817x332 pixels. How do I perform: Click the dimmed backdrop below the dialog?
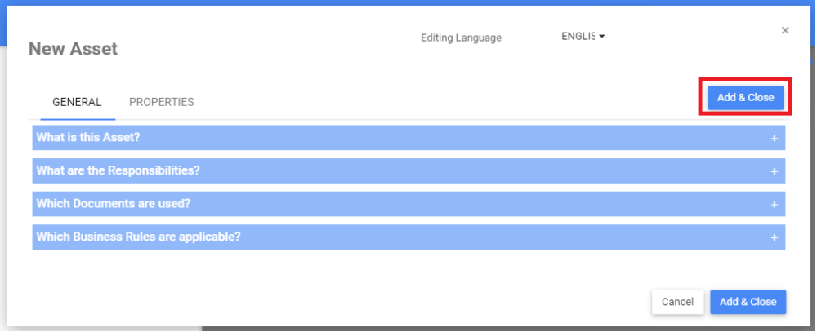[490, 329]
